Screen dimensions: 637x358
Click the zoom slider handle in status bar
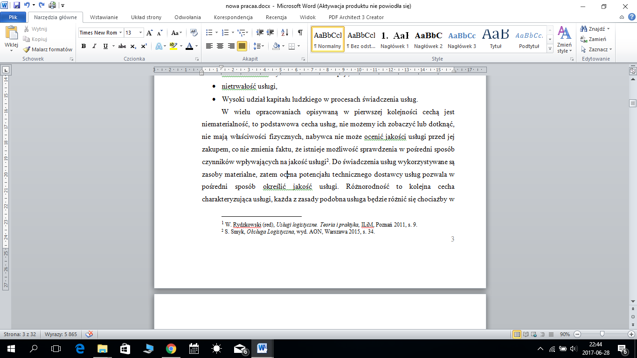coord(602,334)
